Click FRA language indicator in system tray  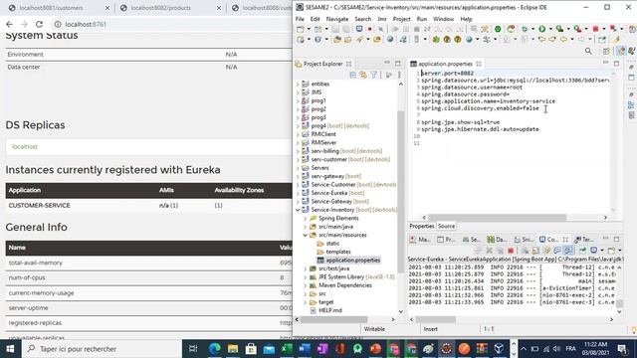coord(570,349)
